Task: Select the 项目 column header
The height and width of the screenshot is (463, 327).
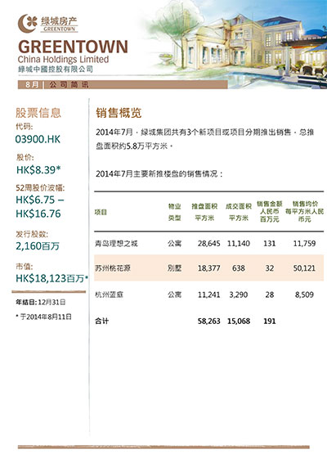Action: [101, 212]
